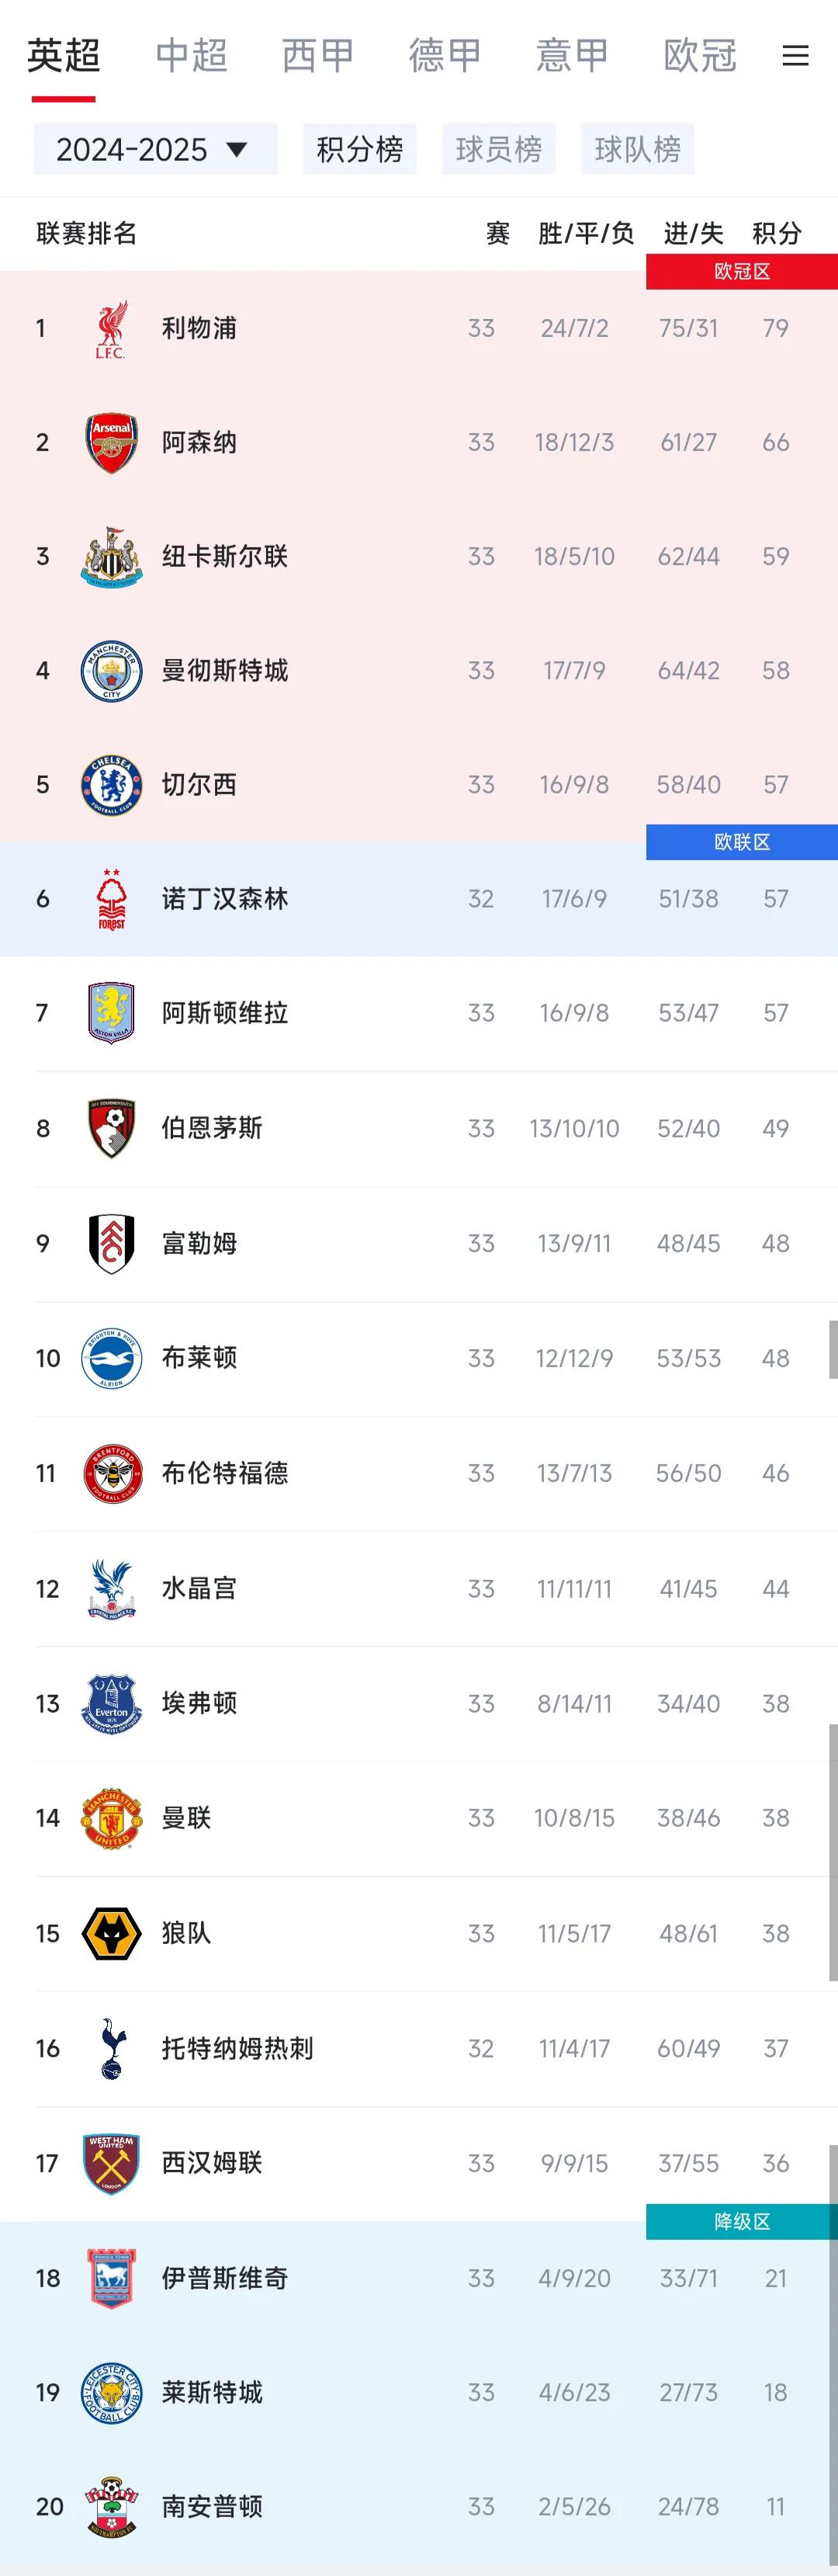Open the hamburger menu icon
The image size is (838, 2576).
coord(795,55)
